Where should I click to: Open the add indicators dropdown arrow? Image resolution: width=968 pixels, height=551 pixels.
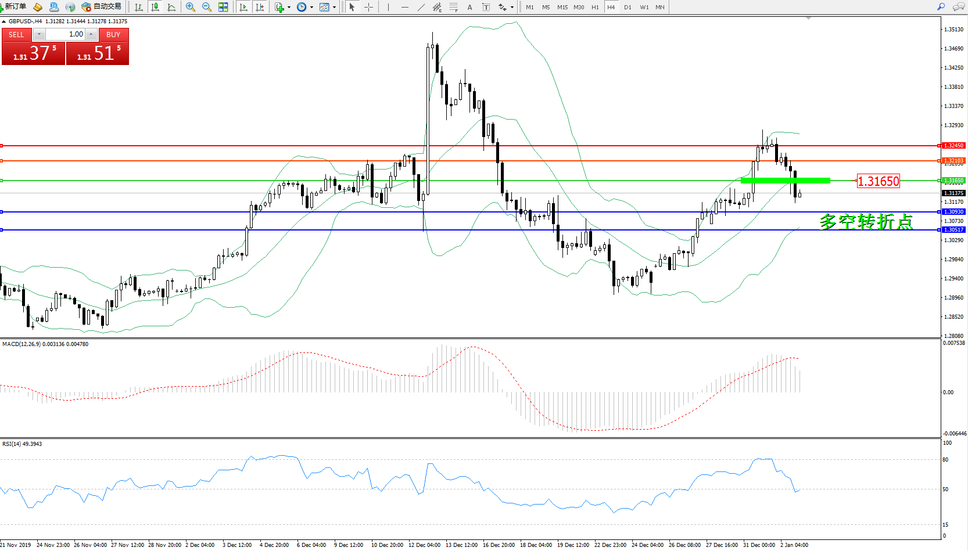pos(289,8)
